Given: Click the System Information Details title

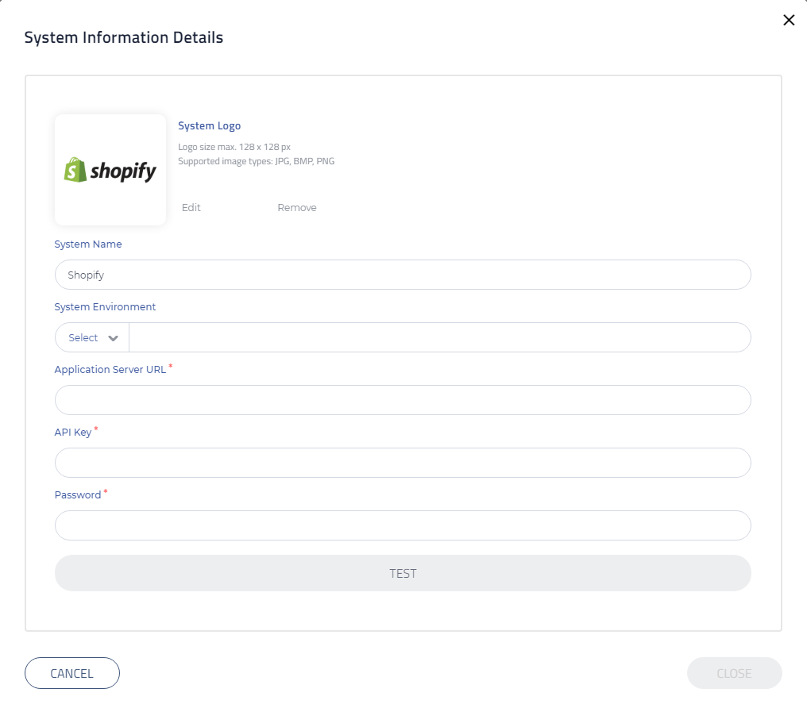Looking at the screenshot, I should 124,37.
